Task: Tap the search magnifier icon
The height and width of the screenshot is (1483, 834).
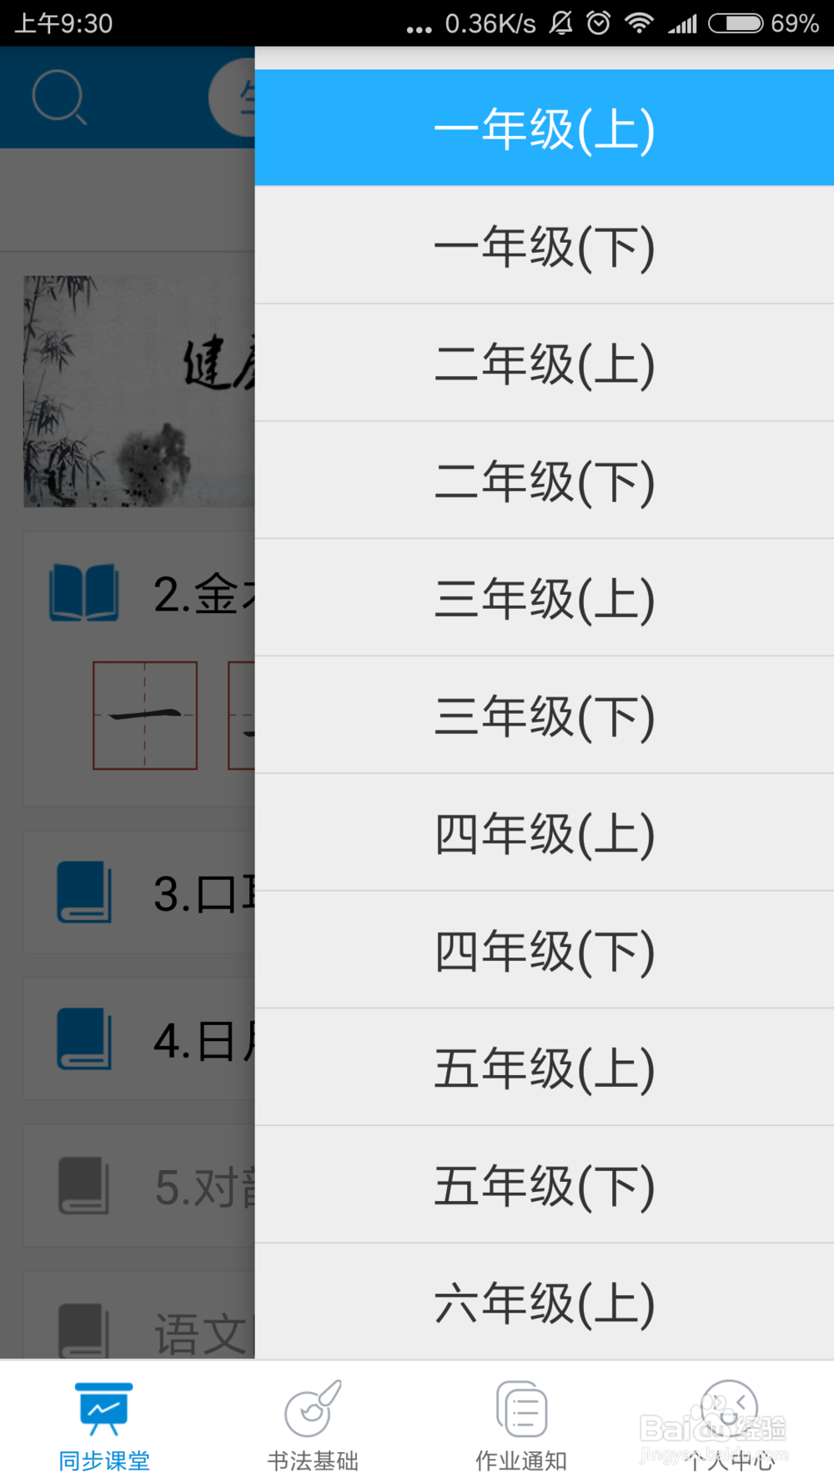Action: click(58, 98)
